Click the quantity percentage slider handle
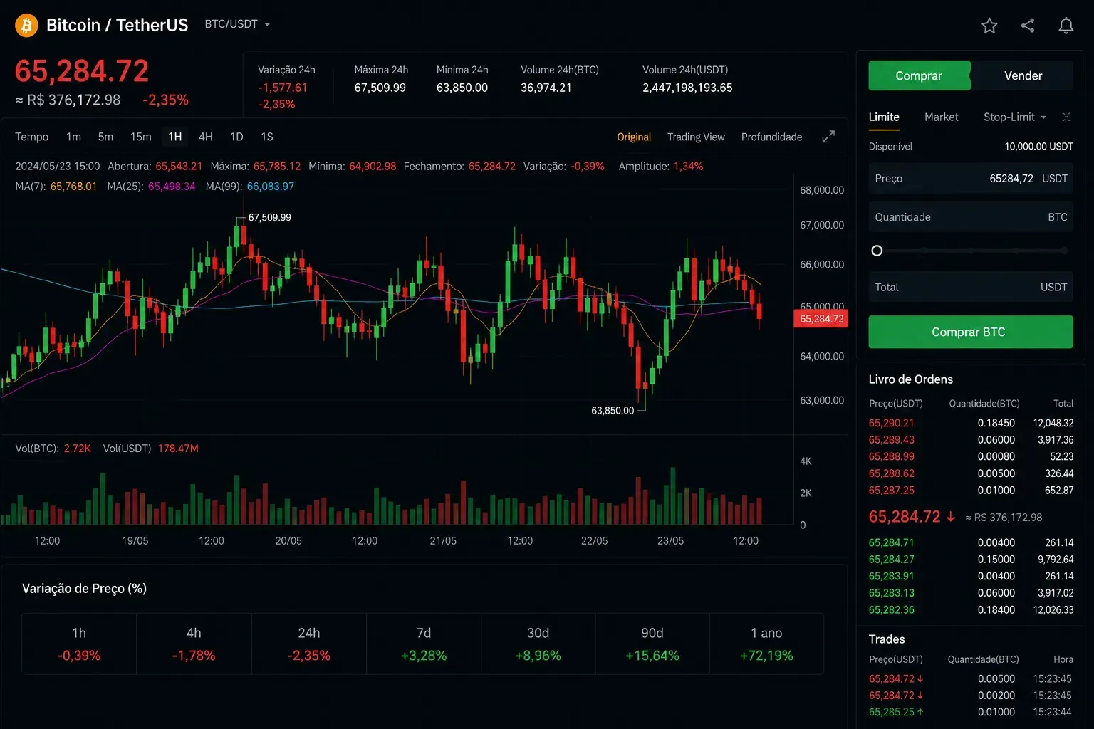This screenshot has width=1094, height=729. pos(877,251)
